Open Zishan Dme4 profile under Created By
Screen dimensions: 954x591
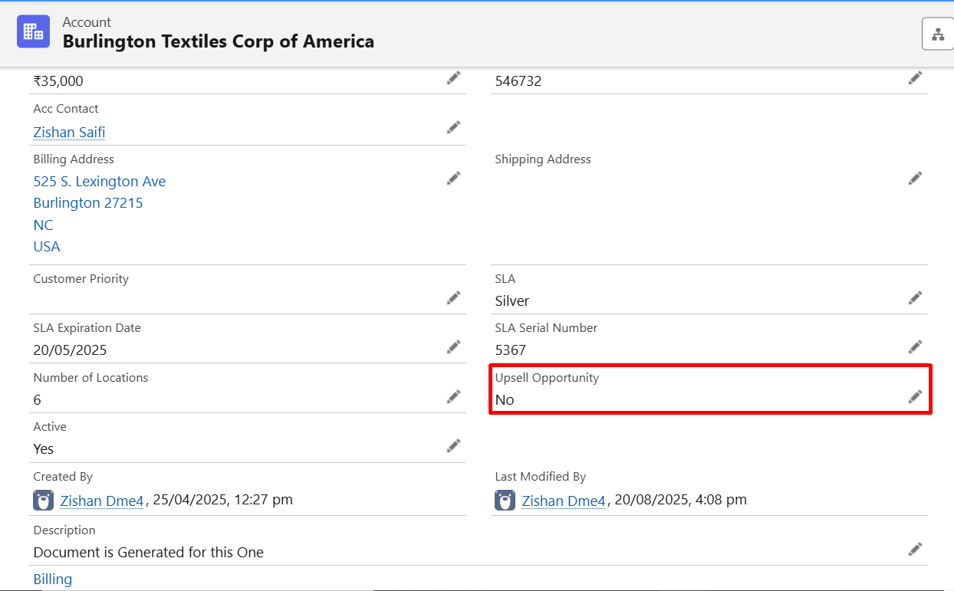pos(102,501)
